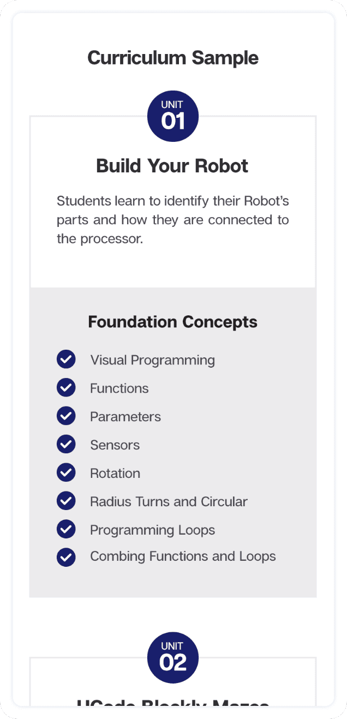The height and width of the screenshot is (719, 347).
Task: Click the Unit 02 circular badge
Action: coord(173,657)
